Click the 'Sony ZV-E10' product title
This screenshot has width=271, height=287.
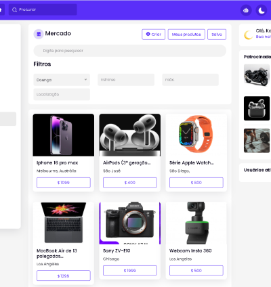click(x=117, y=250)
